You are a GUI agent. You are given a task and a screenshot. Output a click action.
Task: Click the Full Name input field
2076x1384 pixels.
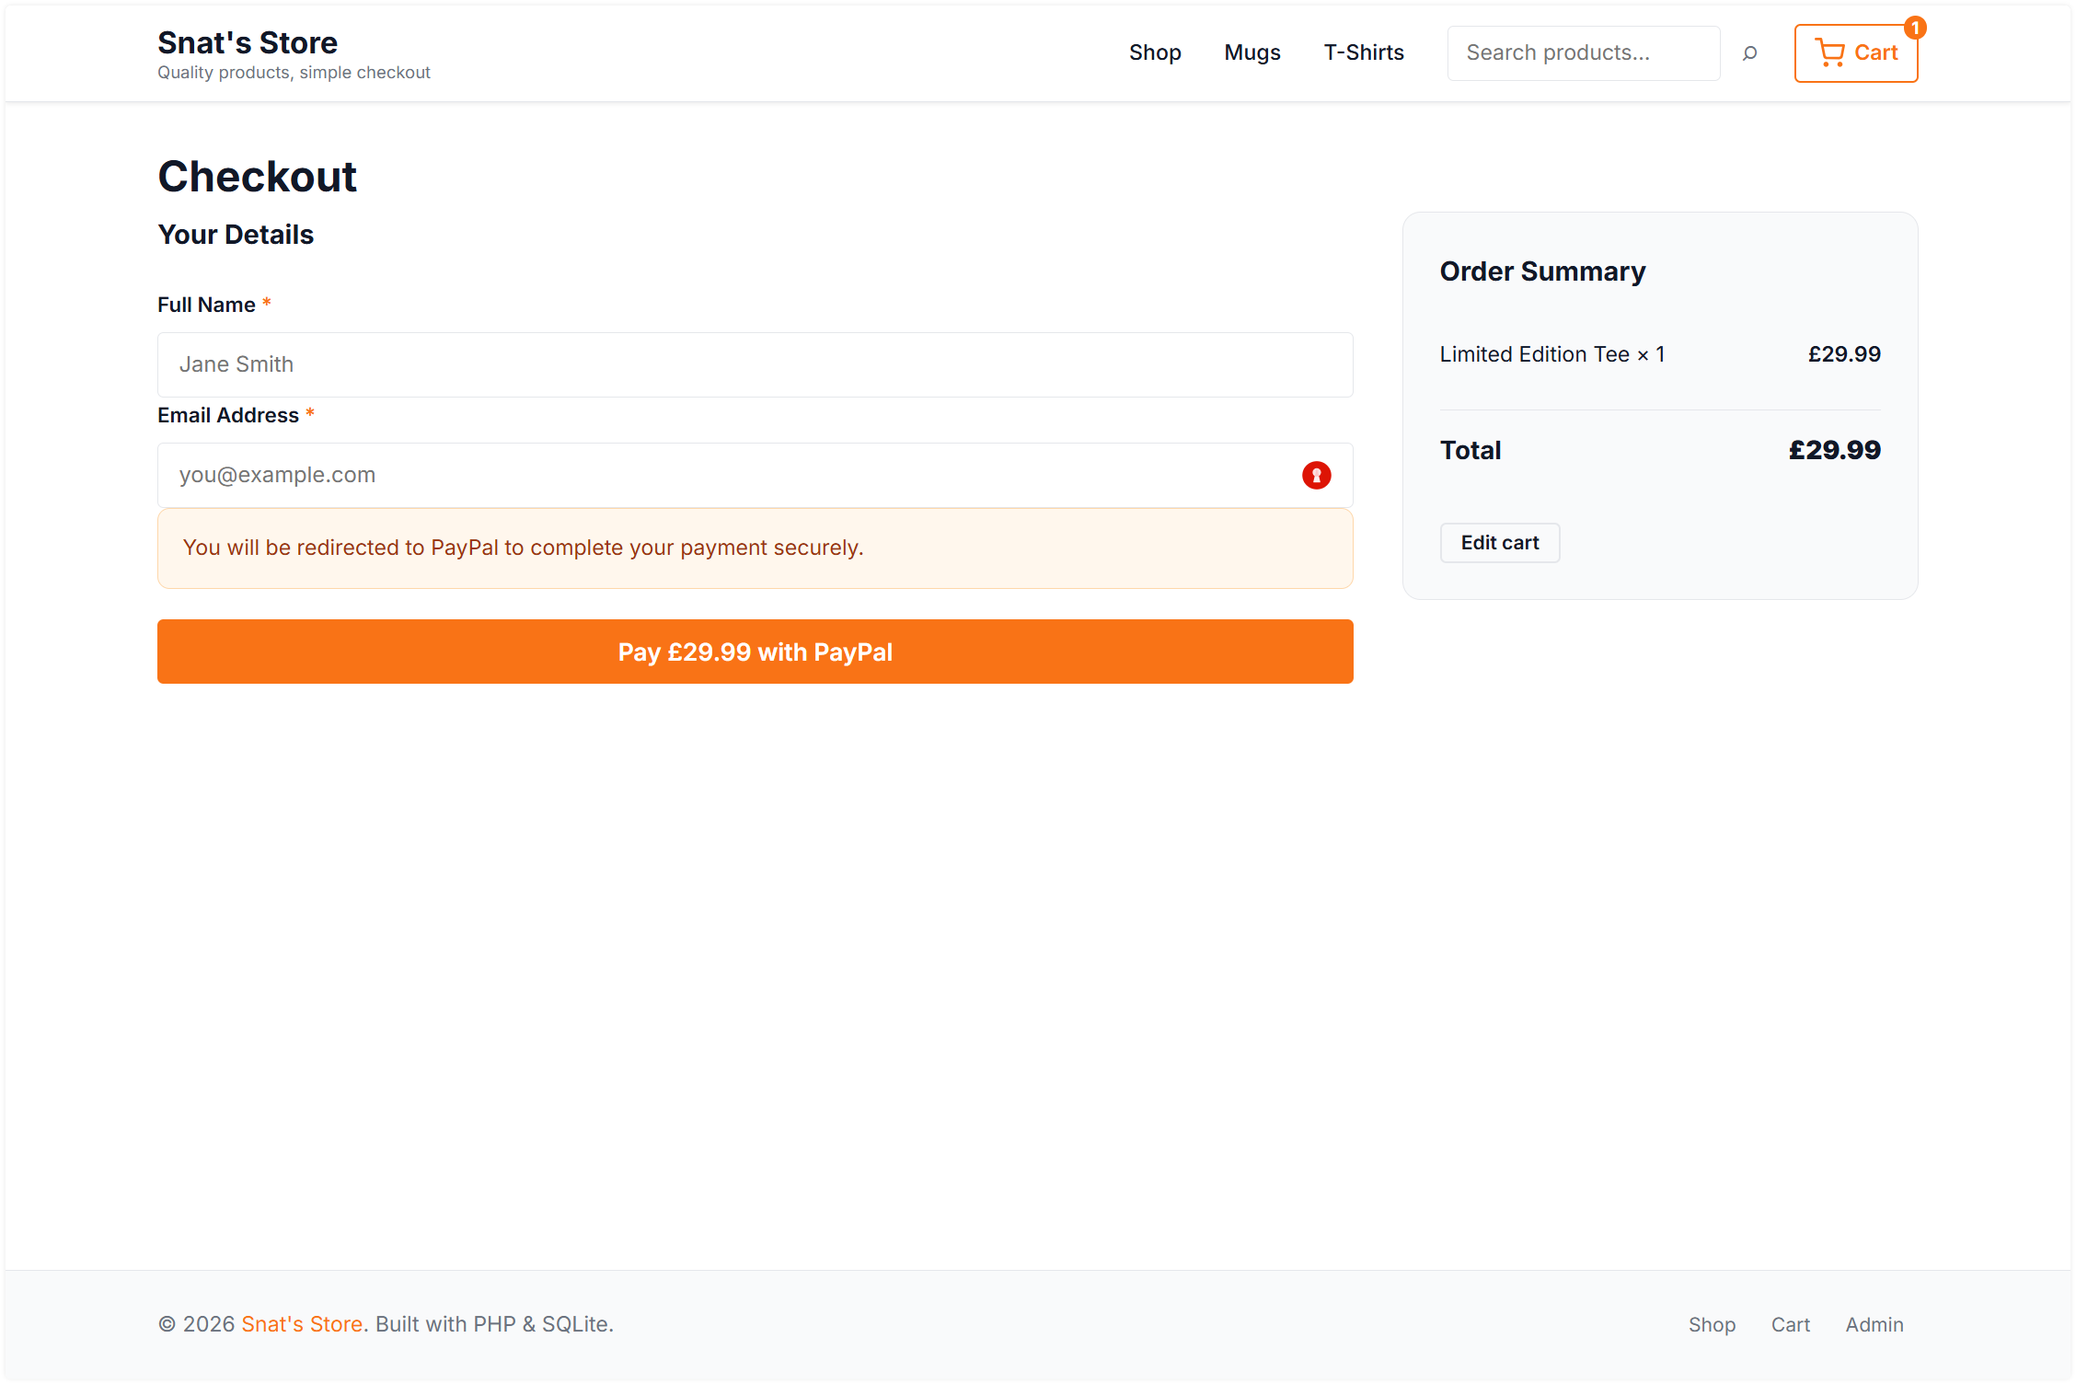(755, 364)
